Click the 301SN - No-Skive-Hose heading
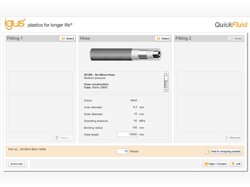 99,74
